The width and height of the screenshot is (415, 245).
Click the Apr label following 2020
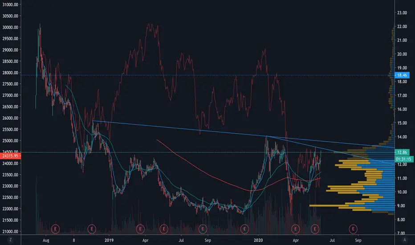coord(295,241)
